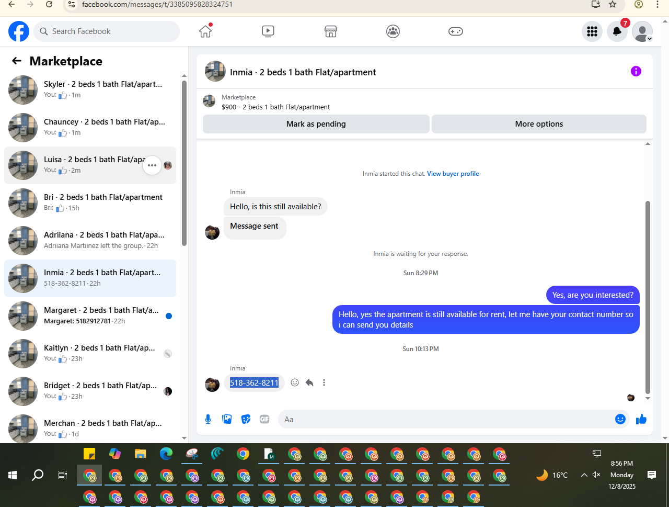Open Luisa's conversation options menu
The image size is (669, 507).
(x=152, y=165)
